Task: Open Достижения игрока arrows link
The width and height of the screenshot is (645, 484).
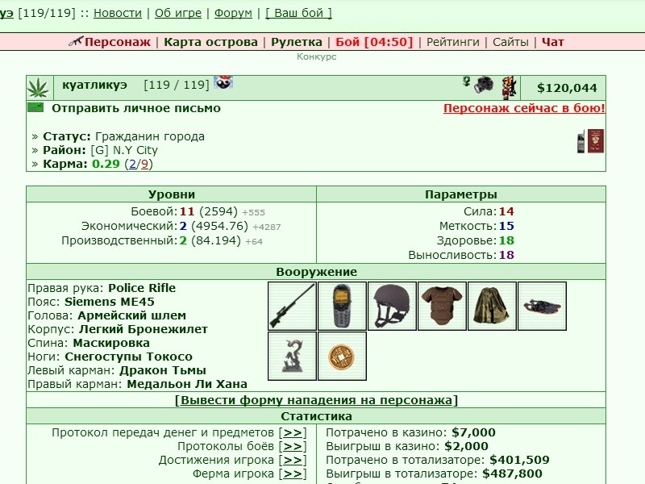Action: pos(293,460)
